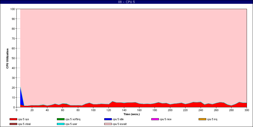Click the y-axis tick label 100

(13, 9)
